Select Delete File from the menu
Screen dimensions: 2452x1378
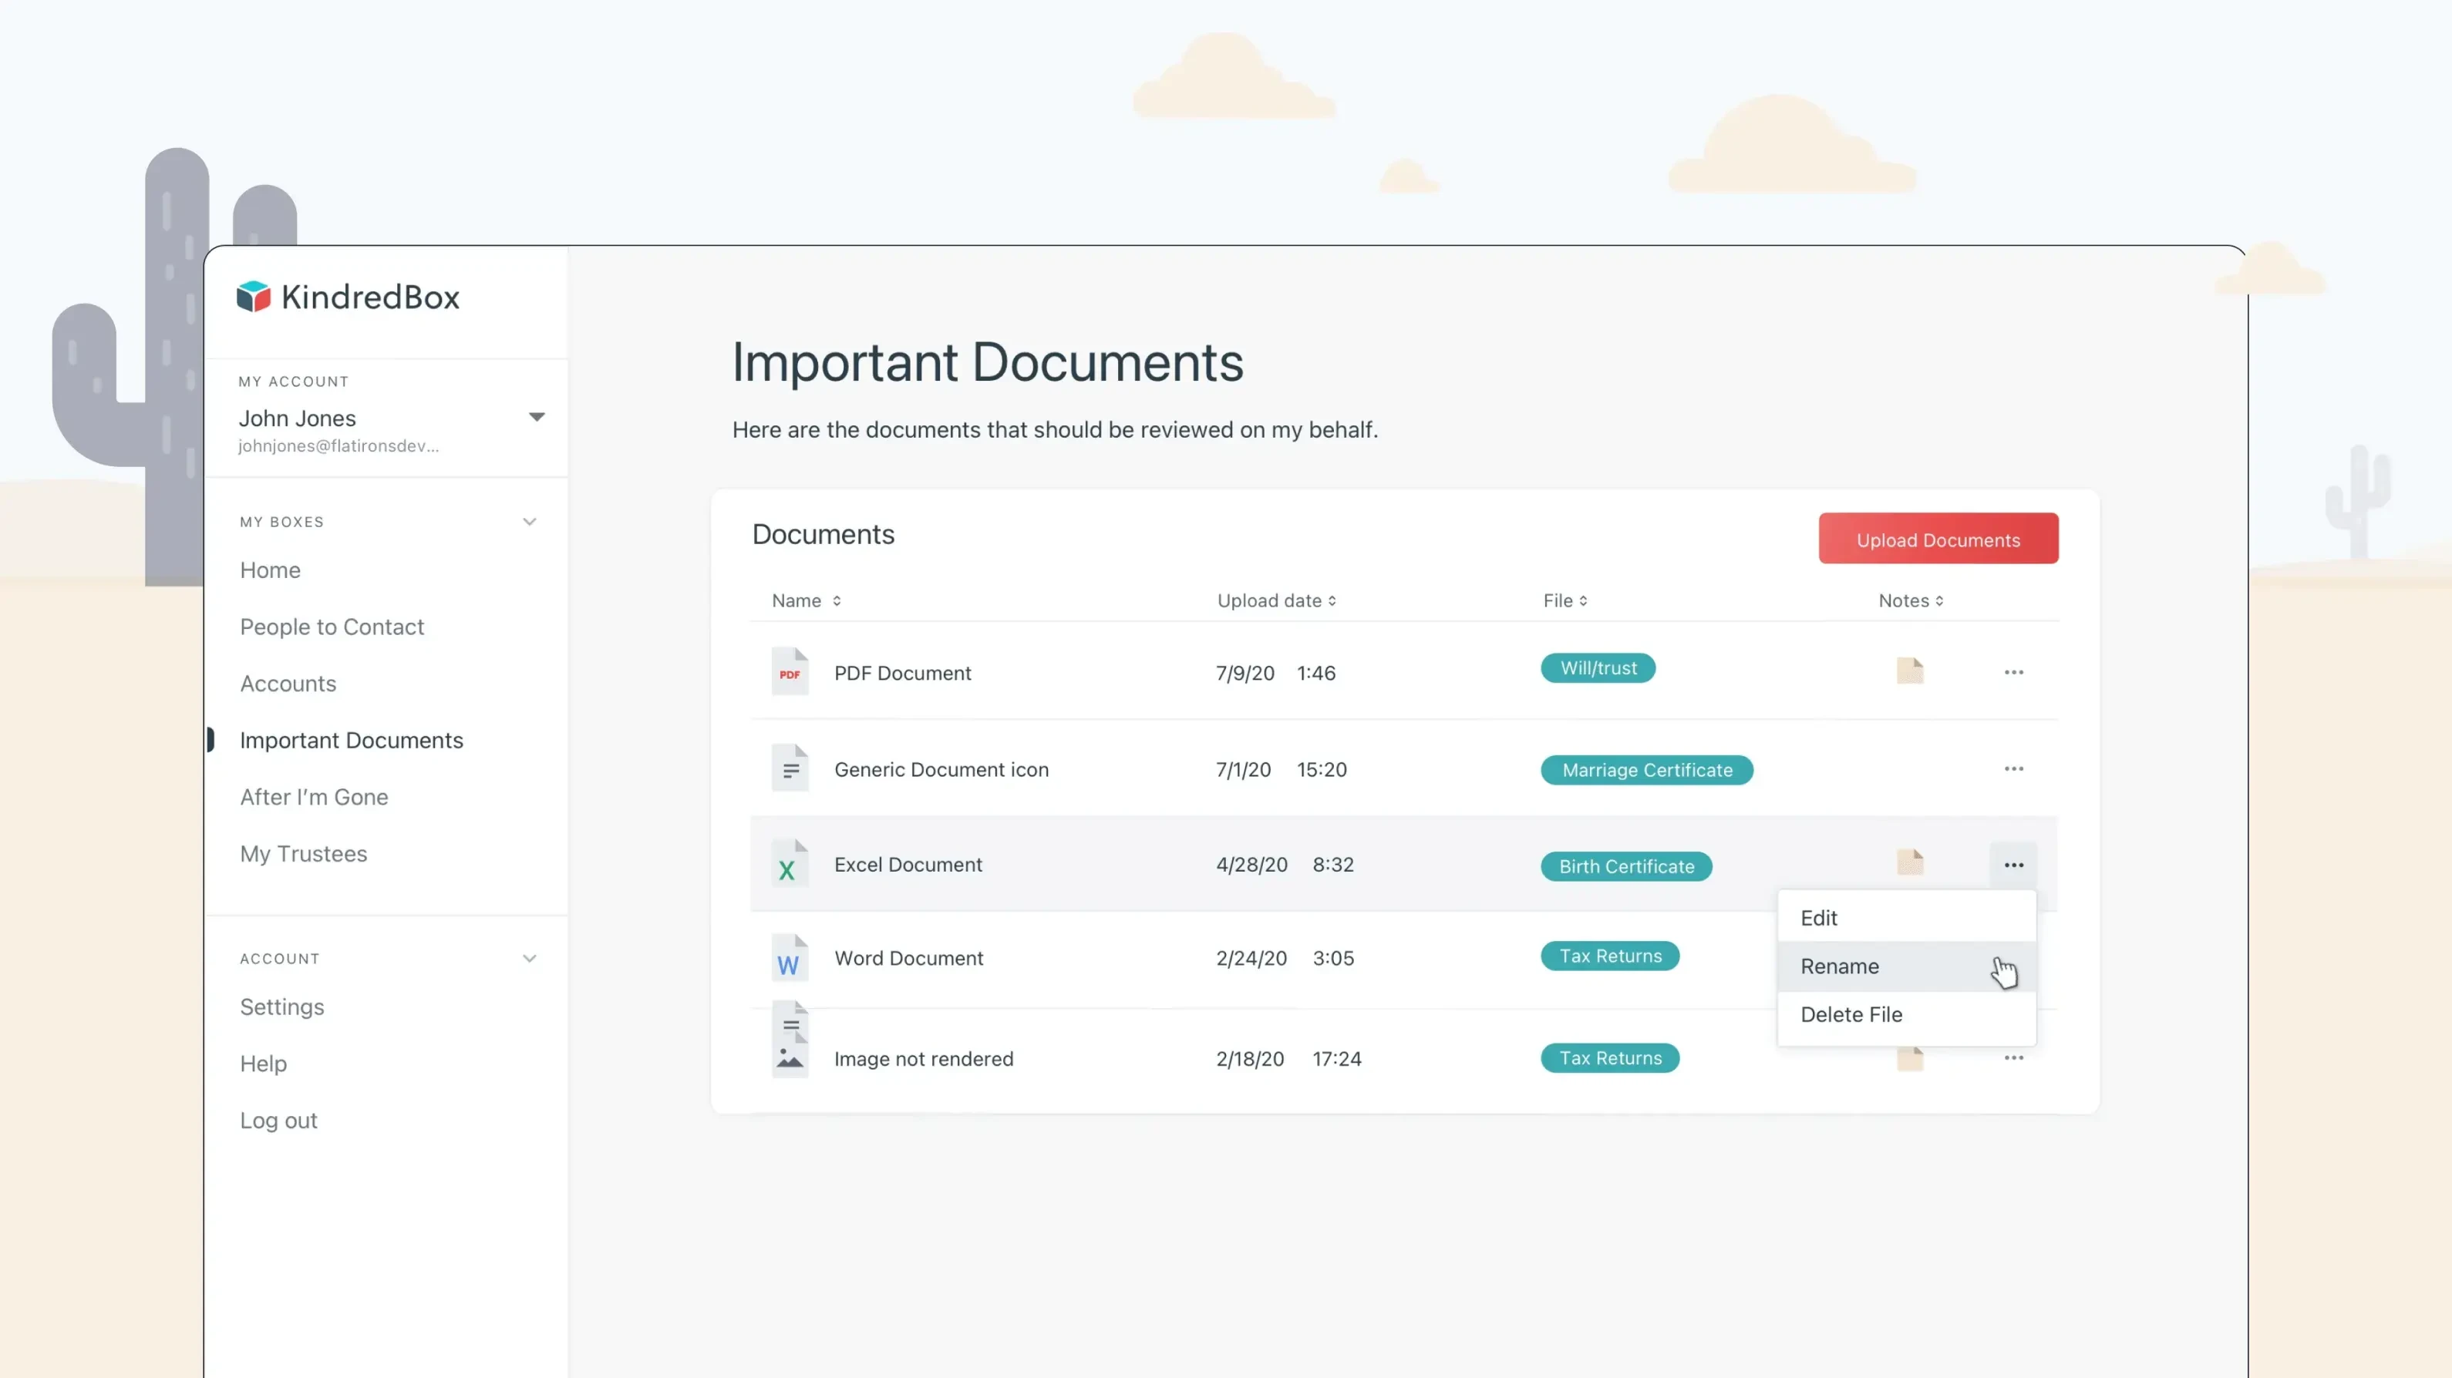1851,1014
